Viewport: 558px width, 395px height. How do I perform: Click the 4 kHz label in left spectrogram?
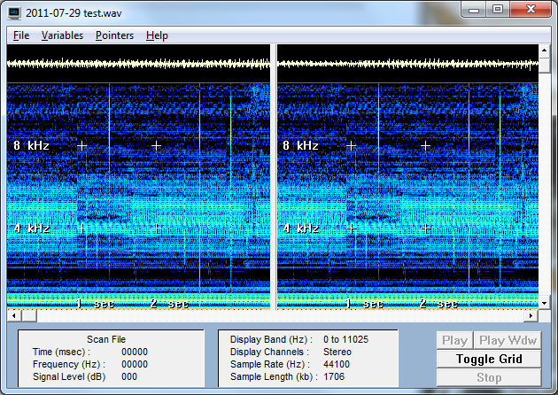[x=31, y=228]
